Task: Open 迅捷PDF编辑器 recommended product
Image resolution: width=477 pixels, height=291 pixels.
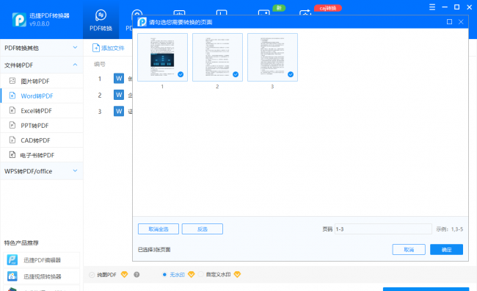Action: [42, 260]
